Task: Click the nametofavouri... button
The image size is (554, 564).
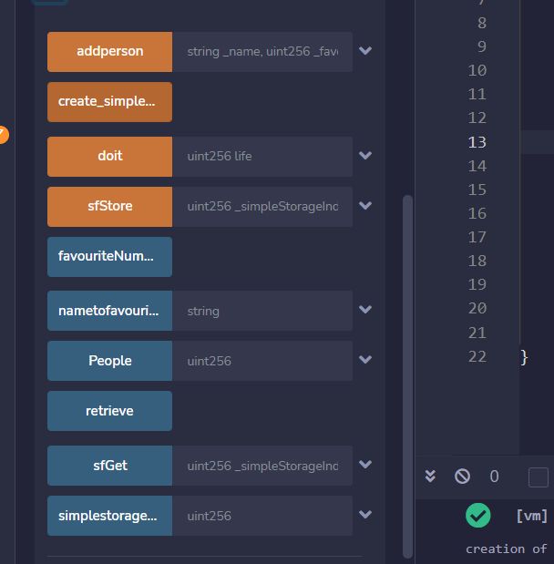Action: (x=109, y=311)
